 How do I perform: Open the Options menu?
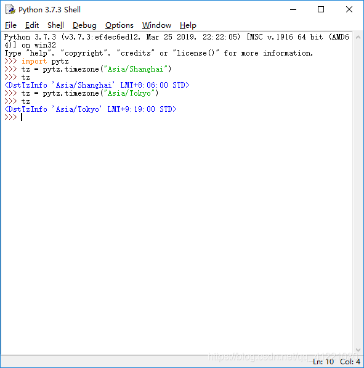[119, 25]
